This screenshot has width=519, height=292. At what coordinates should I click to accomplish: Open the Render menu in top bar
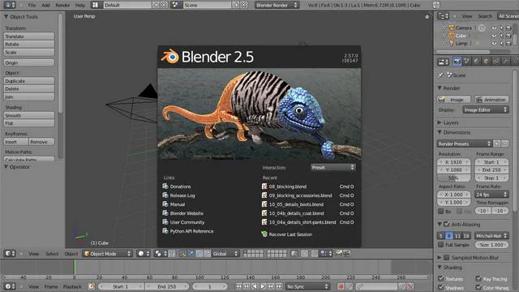coord(62,5)
